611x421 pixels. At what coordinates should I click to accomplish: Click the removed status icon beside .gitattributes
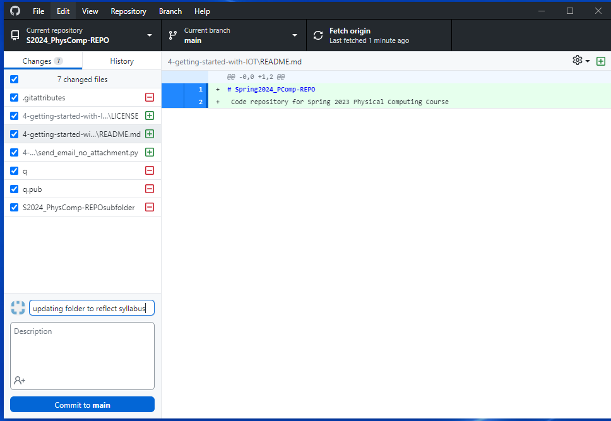150,98
